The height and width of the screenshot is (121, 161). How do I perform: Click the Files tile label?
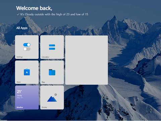point(43,82)
